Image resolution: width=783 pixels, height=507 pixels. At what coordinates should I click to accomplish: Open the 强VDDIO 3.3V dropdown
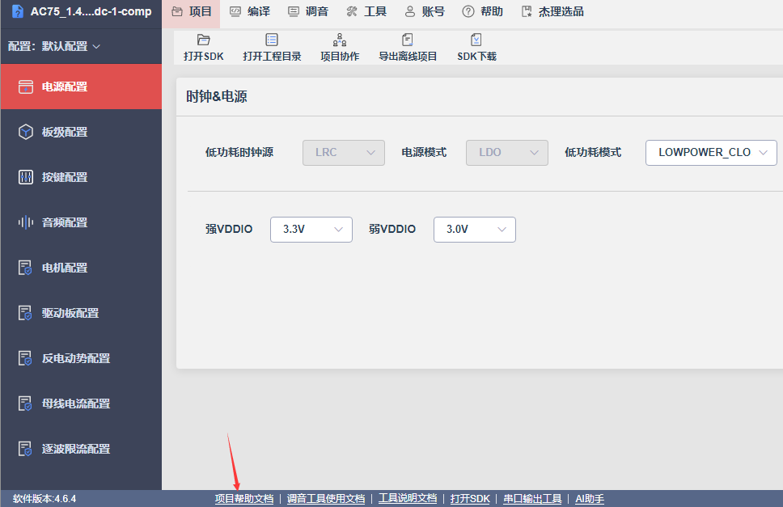311,230
